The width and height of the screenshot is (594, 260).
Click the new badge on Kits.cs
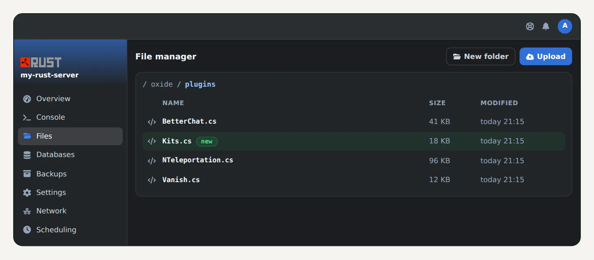207,141
